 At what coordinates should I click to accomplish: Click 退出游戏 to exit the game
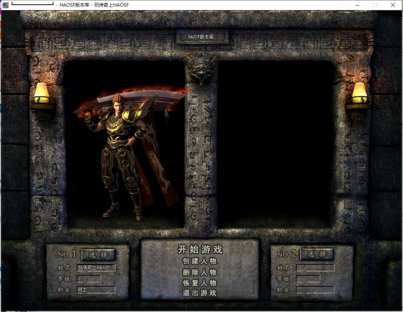(x=200, y=293)
